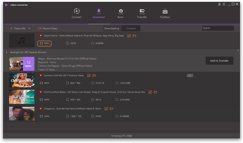Click YouTube icon beside Summer Chill Mix
The image size is (243, 143).
41,75
